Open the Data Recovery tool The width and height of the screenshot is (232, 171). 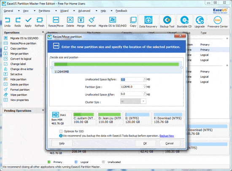tap(148, 22)
